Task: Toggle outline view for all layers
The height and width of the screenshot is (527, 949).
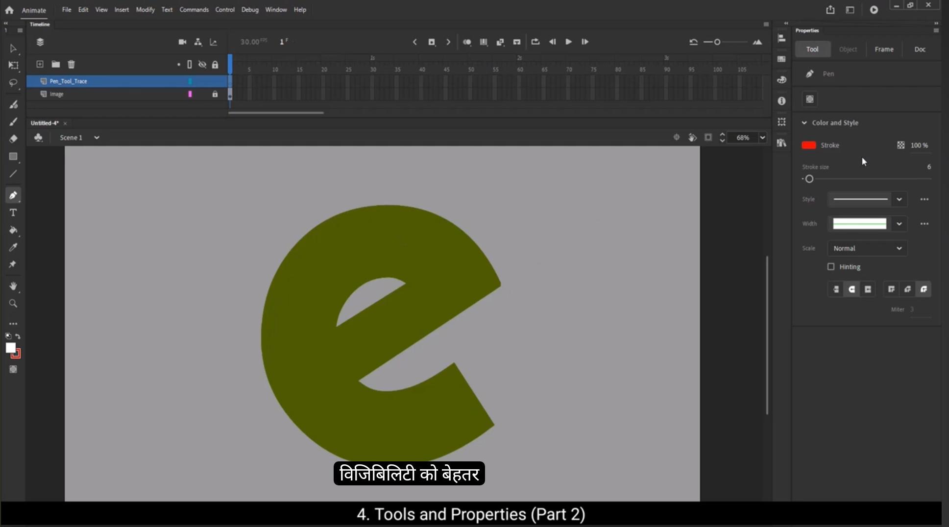Action: [190, 64]
